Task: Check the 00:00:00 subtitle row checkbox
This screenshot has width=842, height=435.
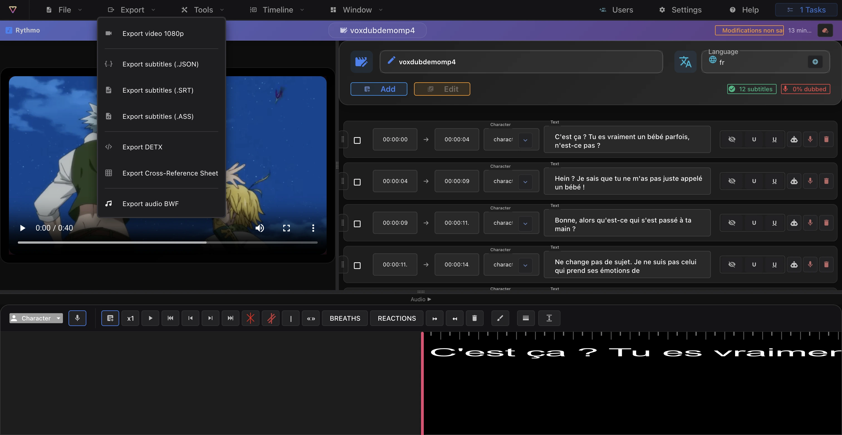Action: 357,140
